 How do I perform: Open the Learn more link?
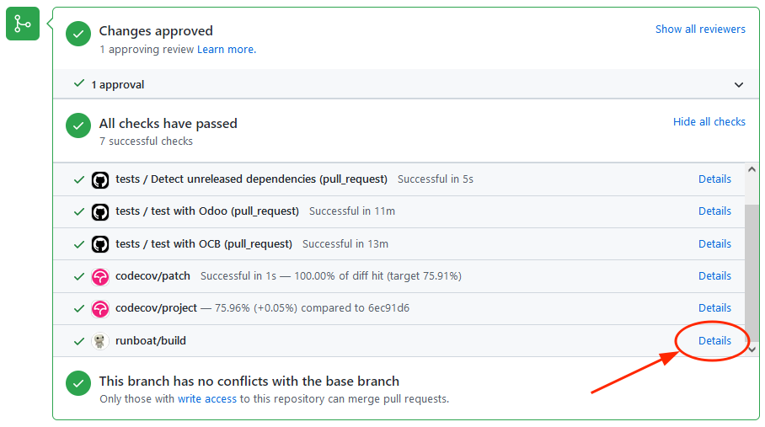pyautogui.click(x=227, y=49)
